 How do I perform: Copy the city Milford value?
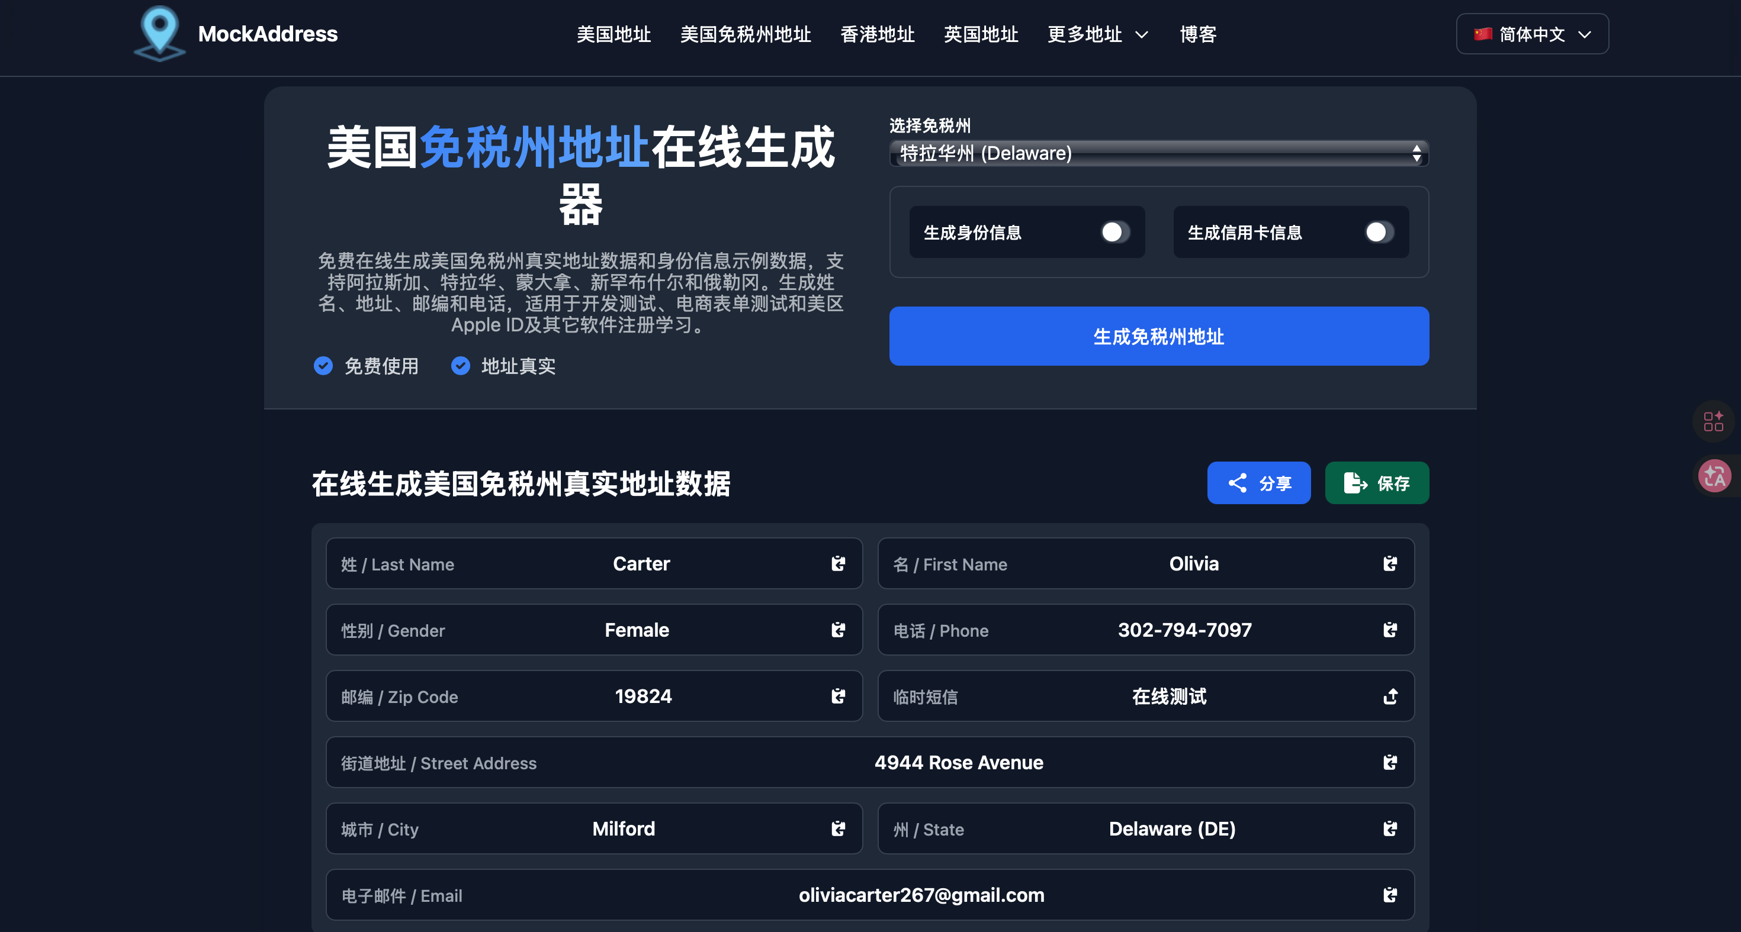tap(838, 828)
